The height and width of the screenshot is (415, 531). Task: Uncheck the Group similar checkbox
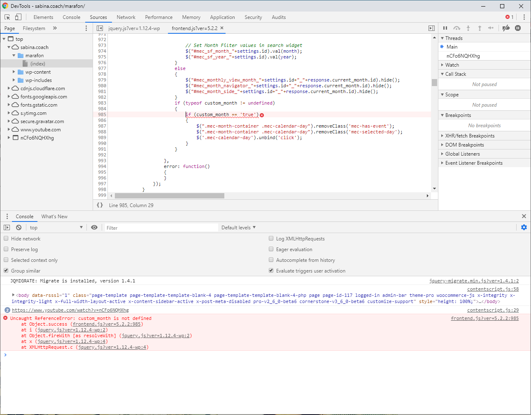tap(6, 270)
